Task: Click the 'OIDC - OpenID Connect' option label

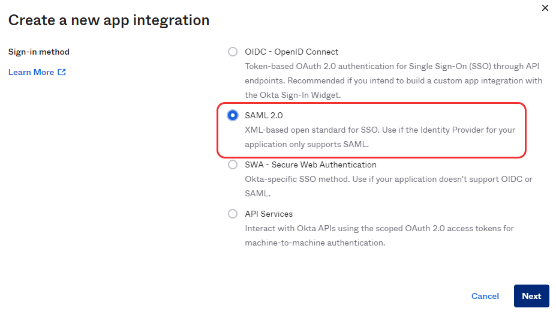Action: click(291, 52)
